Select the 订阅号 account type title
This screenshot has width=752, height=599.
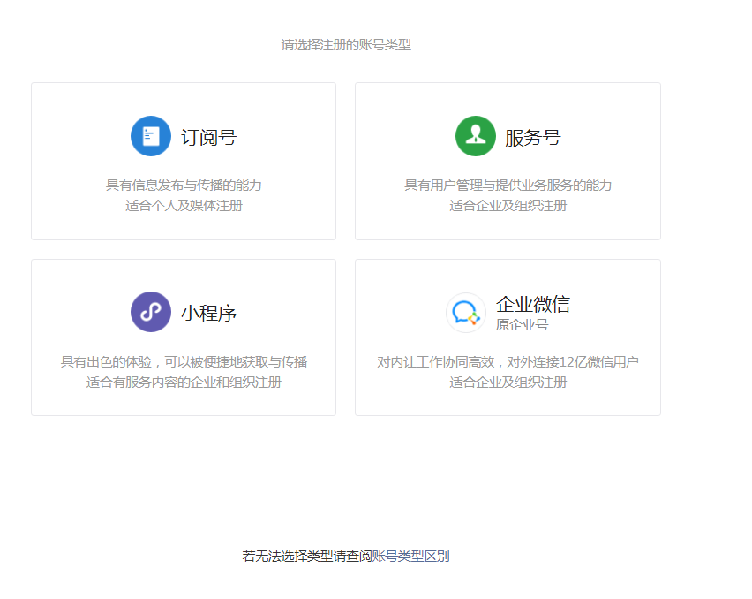[x=208, y=137]
